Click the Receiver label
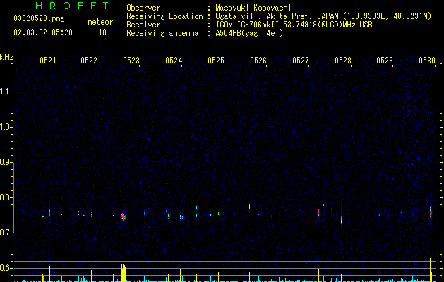This screenshot has height=282, width=444. coord(143,25)
